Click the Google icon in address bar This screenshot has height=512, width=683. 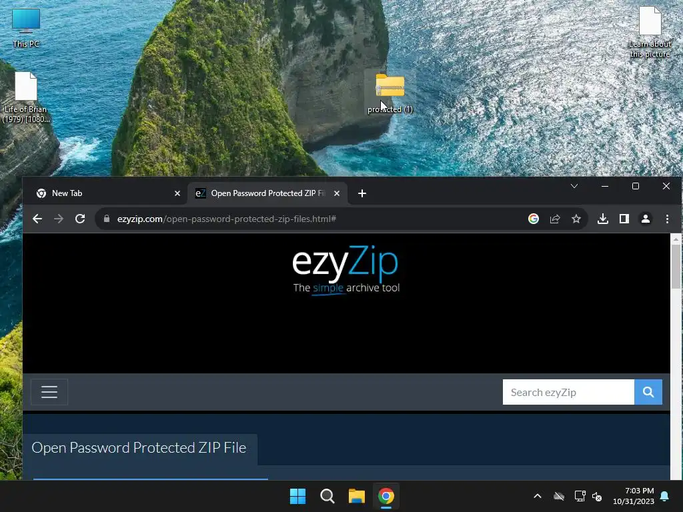pos(534,219)
